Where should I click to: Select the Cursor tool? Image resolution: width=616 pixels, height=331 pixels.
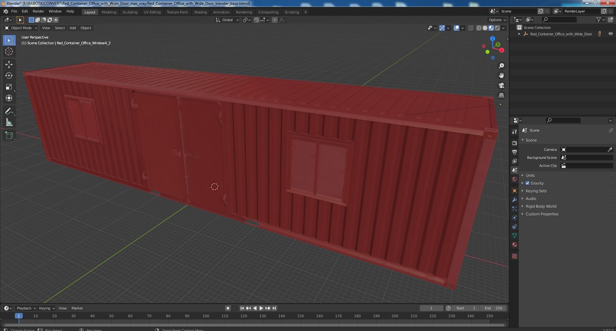(x=9, y=51)
